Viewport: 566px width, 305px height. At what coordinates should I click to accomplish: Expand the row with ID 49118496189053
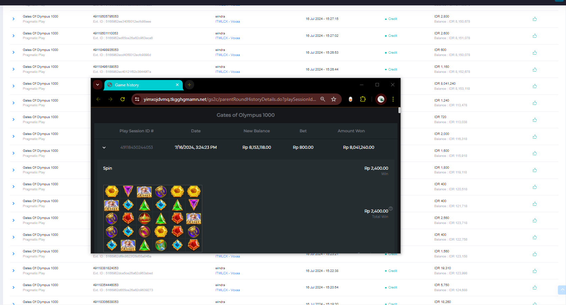[14, 69]
